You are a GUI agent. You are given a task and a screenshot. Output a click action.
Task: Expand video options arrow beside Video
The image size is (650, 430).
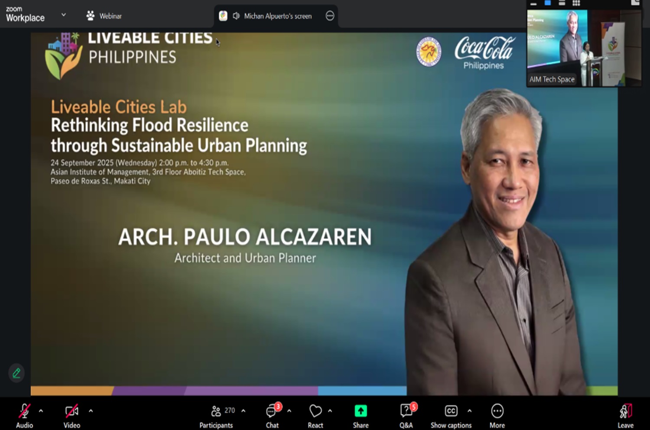pyautogui.click(x=91, y=411)
